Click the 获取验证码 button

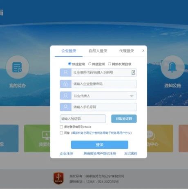pyautogui.click(x=124, y=118)
